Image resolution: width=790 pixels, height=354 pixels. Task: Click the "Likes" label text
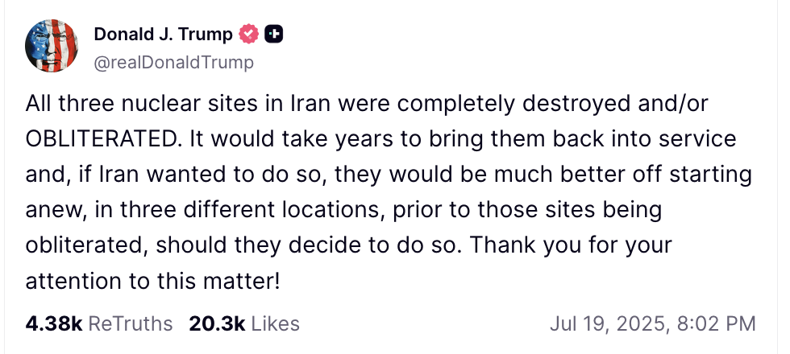coord(276,323)
